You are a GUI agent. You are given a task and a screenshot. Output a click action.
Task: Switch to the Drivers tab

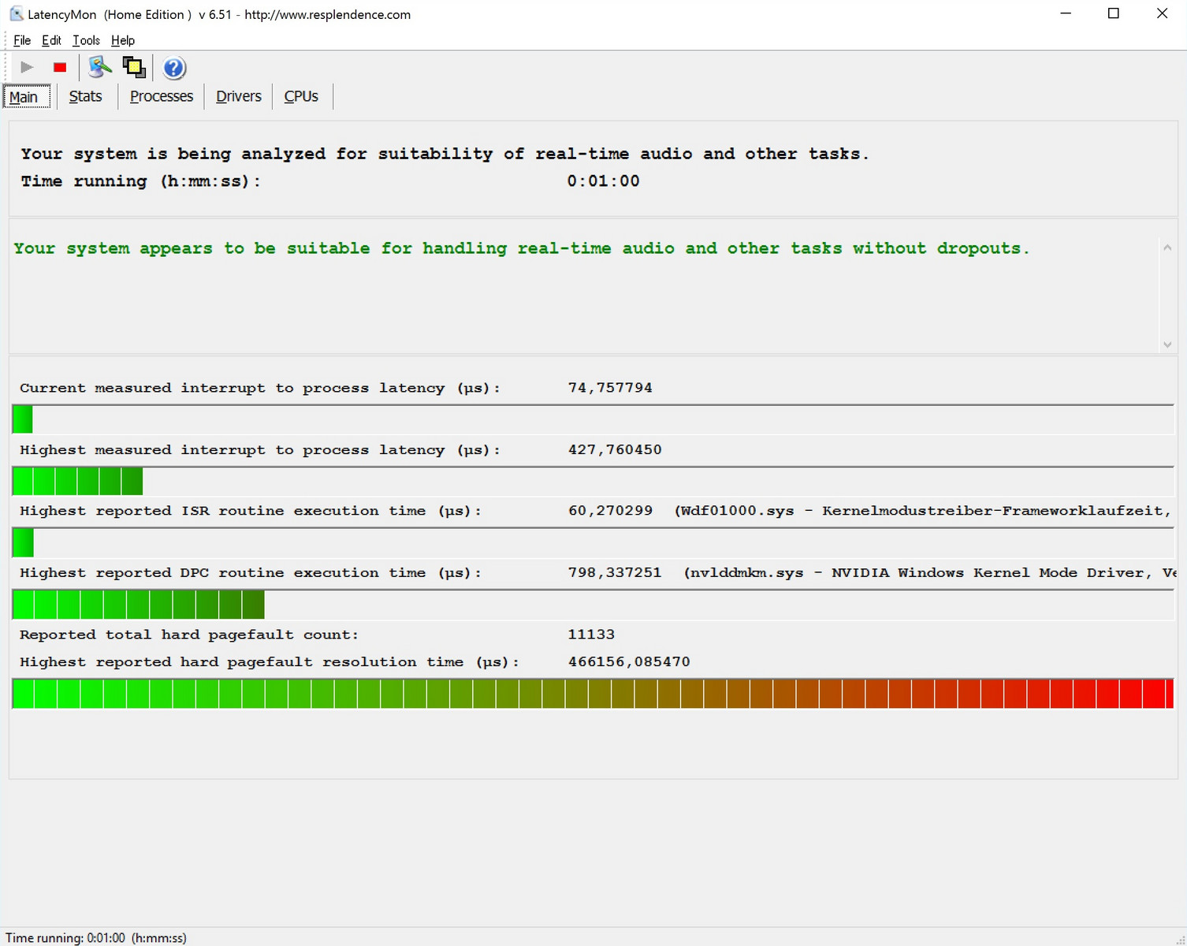pos(239,96)
